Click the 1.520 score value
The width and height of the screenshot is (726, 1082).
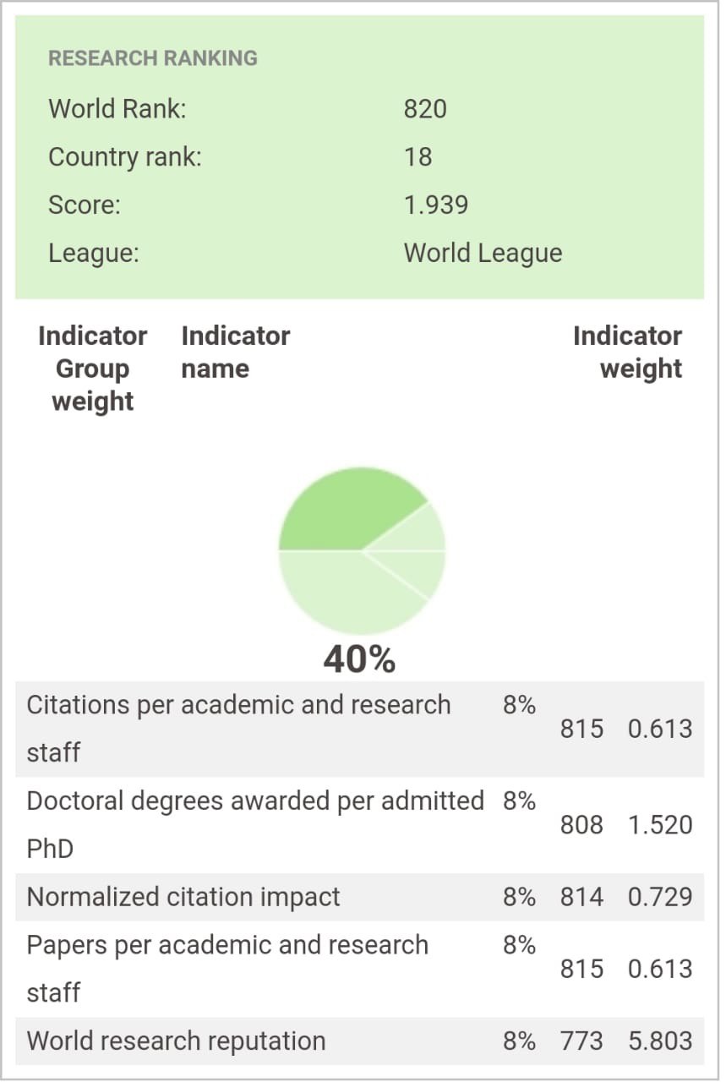660,825
